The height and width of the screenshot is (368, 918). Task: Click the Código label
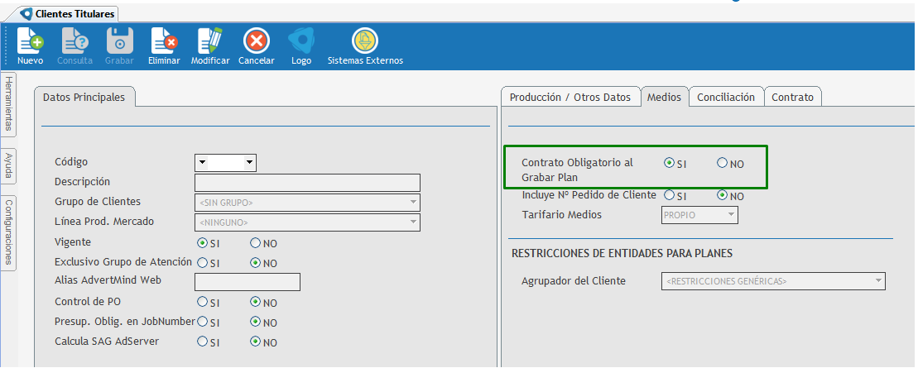point(71,161)
